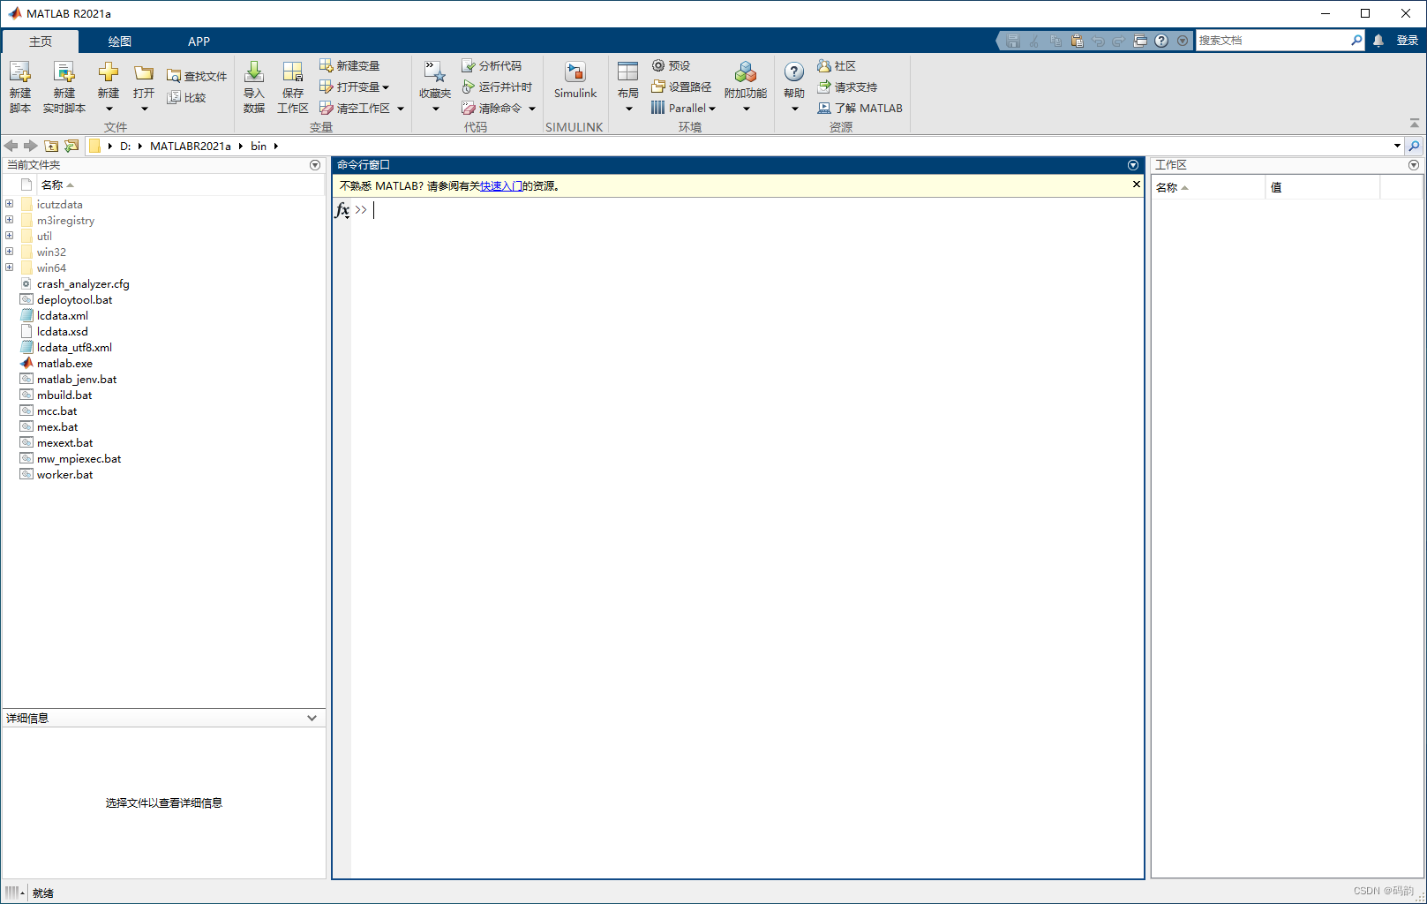Click the 布局 layout icon
This screenshot has height=904, width=1427.
click(628, 72)
